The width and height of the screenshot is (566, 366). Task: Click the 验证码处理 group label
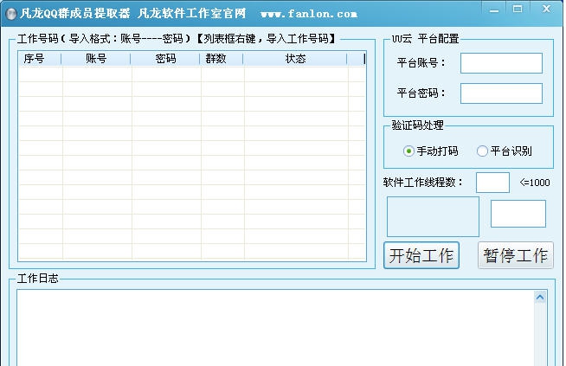417,125
